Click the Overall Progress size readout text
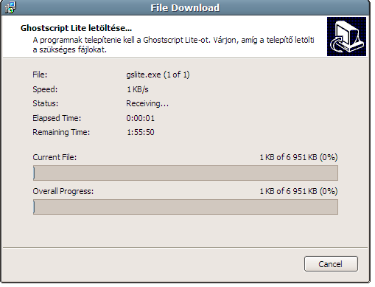This screenshot has width=375, height=287. 298,191
